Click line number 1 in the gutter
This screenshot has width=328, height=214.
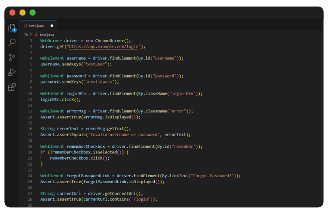(x=31, y=41)
